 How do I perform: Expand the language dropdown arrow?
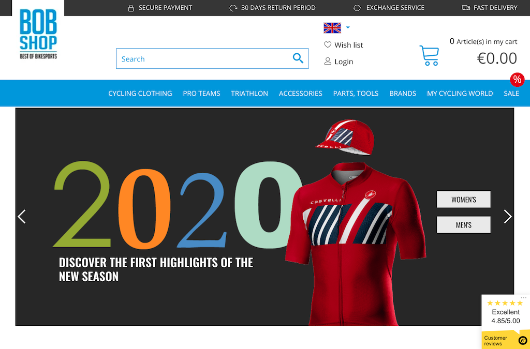348,28
